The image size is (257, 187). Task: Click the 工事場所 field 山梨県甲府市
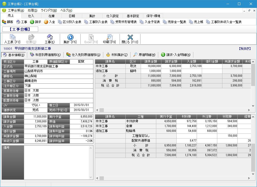click(x=59, y=71)
